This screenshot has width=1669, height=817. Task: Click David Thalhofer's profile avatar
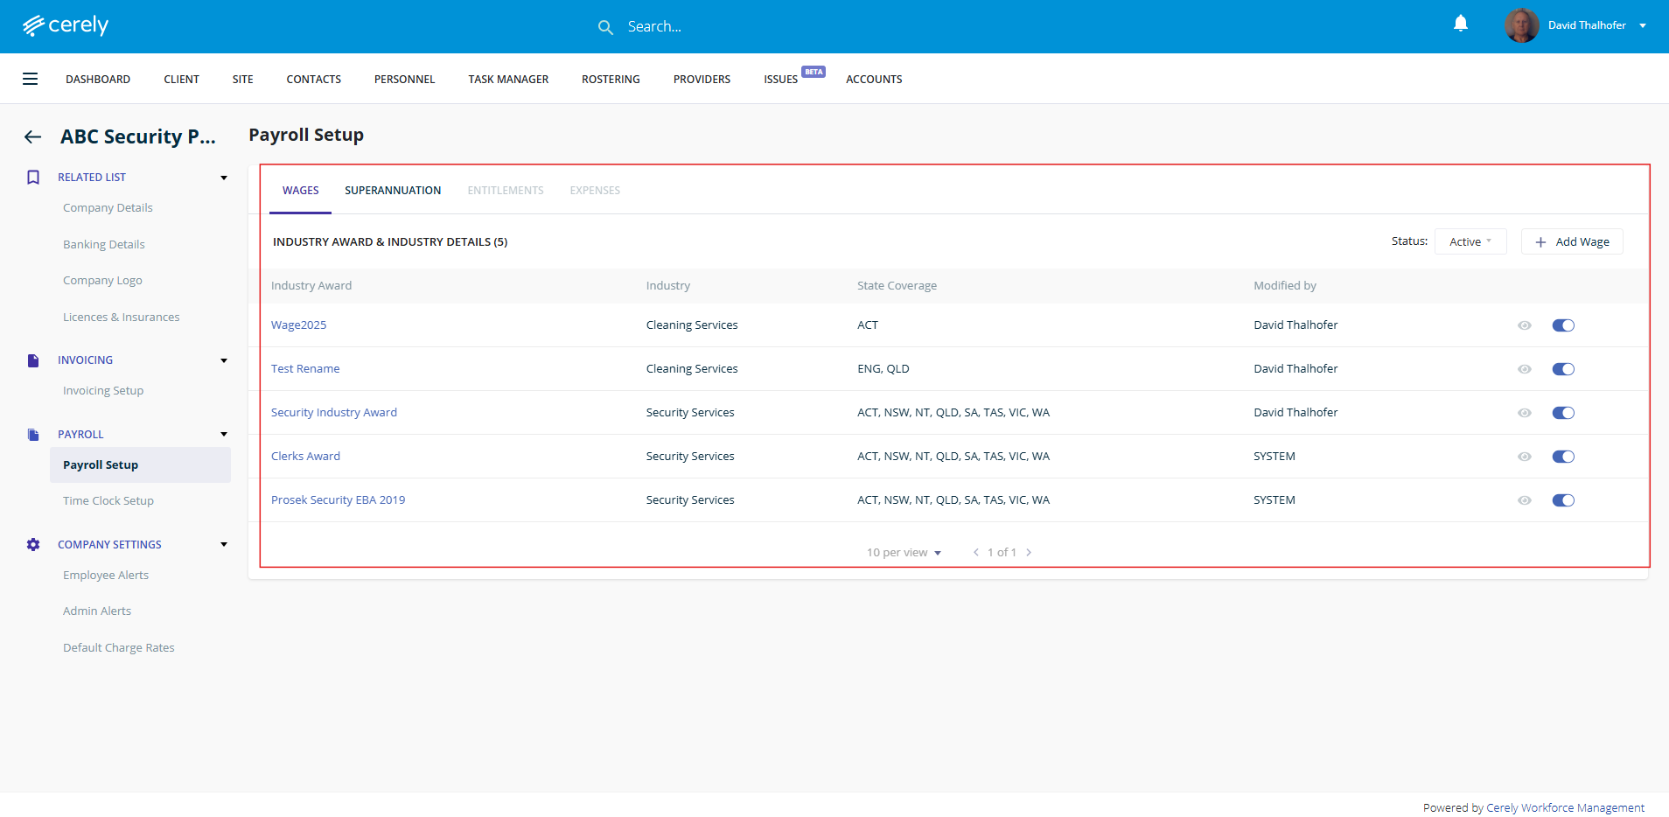coord(1521,25)
